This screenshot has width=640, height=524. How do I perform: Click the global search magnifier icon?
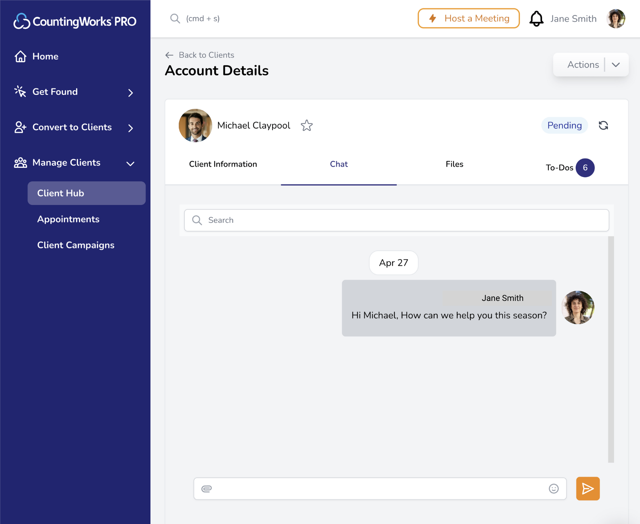[175, 19]
